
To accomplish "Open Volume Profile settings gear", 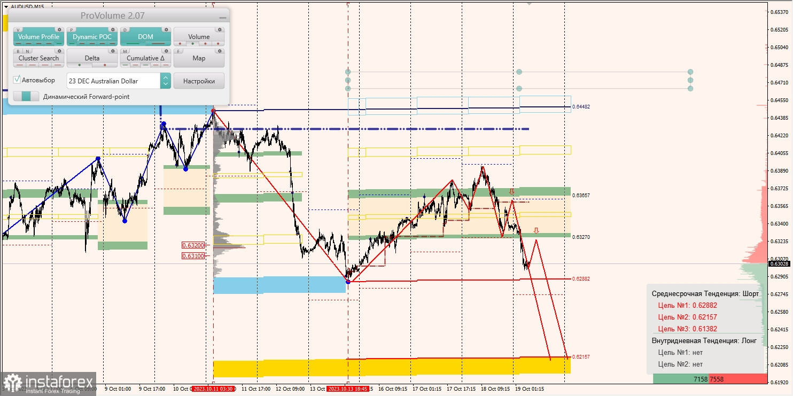I will (59, 29).
